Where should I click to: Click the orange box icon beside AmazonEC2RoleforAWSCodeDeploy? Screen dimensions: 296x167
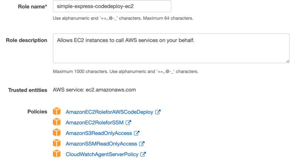coord(57,112)
